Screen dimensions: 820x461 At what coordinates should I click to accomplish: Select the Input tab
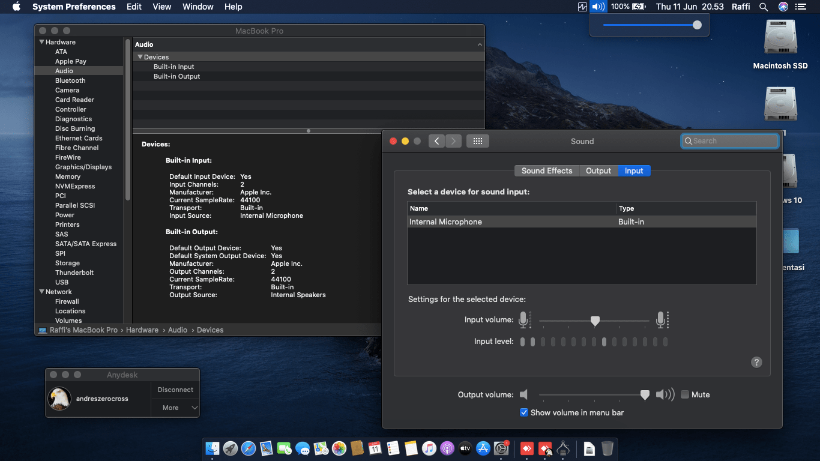coord(634,171)
